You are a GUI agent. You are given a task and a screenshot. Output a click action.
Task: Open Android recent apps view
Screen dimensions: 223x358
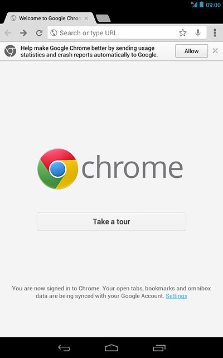tap(159, 348)
